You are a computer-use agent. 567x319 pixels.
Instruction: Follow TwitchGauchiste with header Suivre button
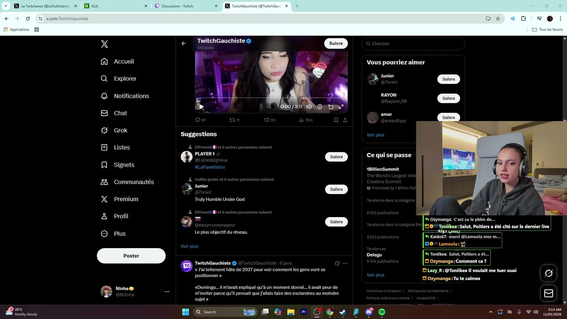click(336, 43)
